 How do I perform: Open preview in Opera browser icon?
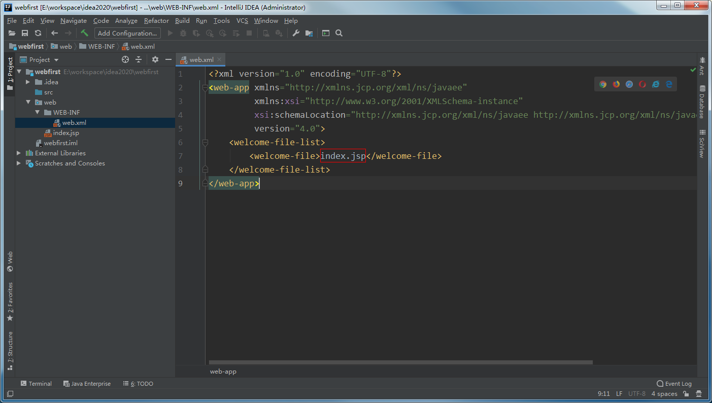click(642, 84)
